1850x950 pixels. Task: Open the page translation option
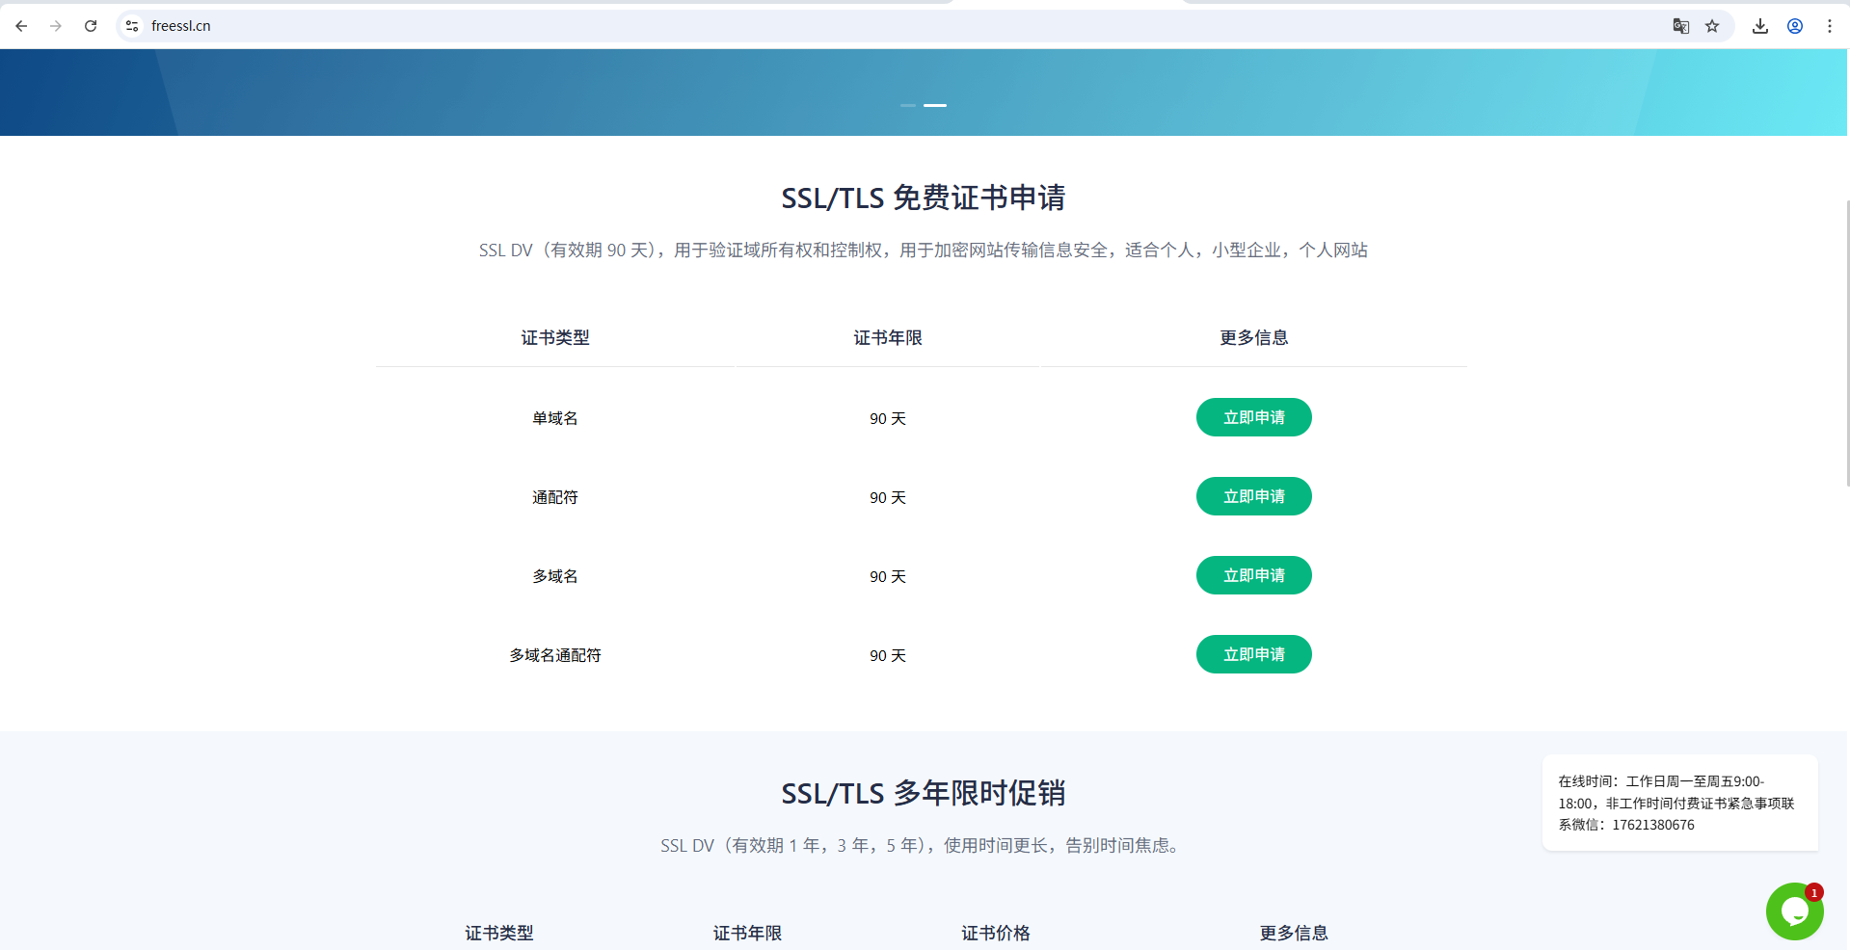click(x=1680, y=26)
